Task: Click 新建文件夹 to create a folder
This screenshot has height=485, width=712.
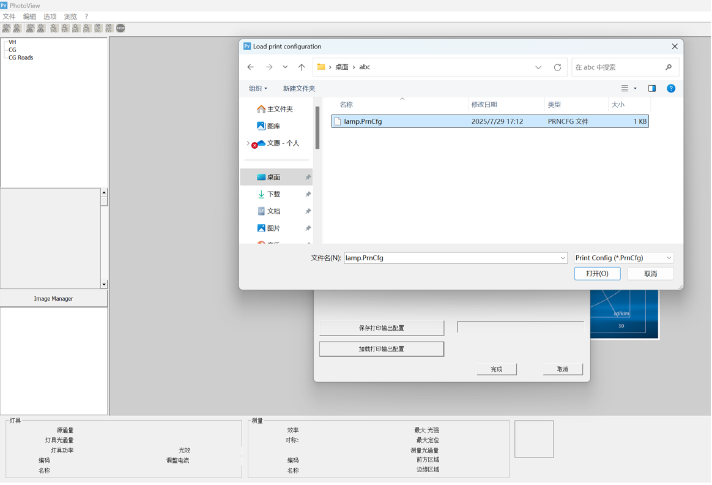Action: 299,89
